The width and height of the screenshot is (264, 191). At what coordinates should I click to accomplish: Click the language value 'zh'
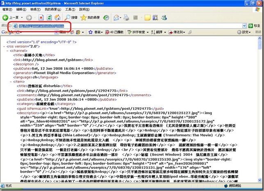tap(35, 77)
